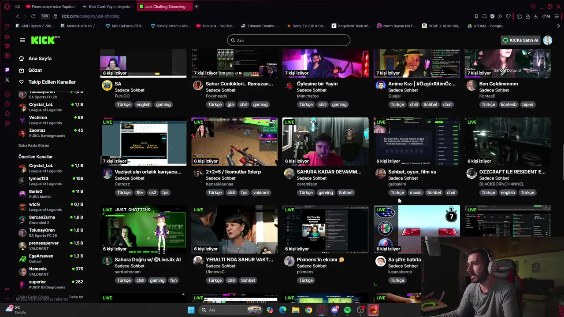Open the SAHURA KADAR DEVAMM stream thumbnail
The height and width of the screenshot is (317, 564).
(x=325, y=141)
